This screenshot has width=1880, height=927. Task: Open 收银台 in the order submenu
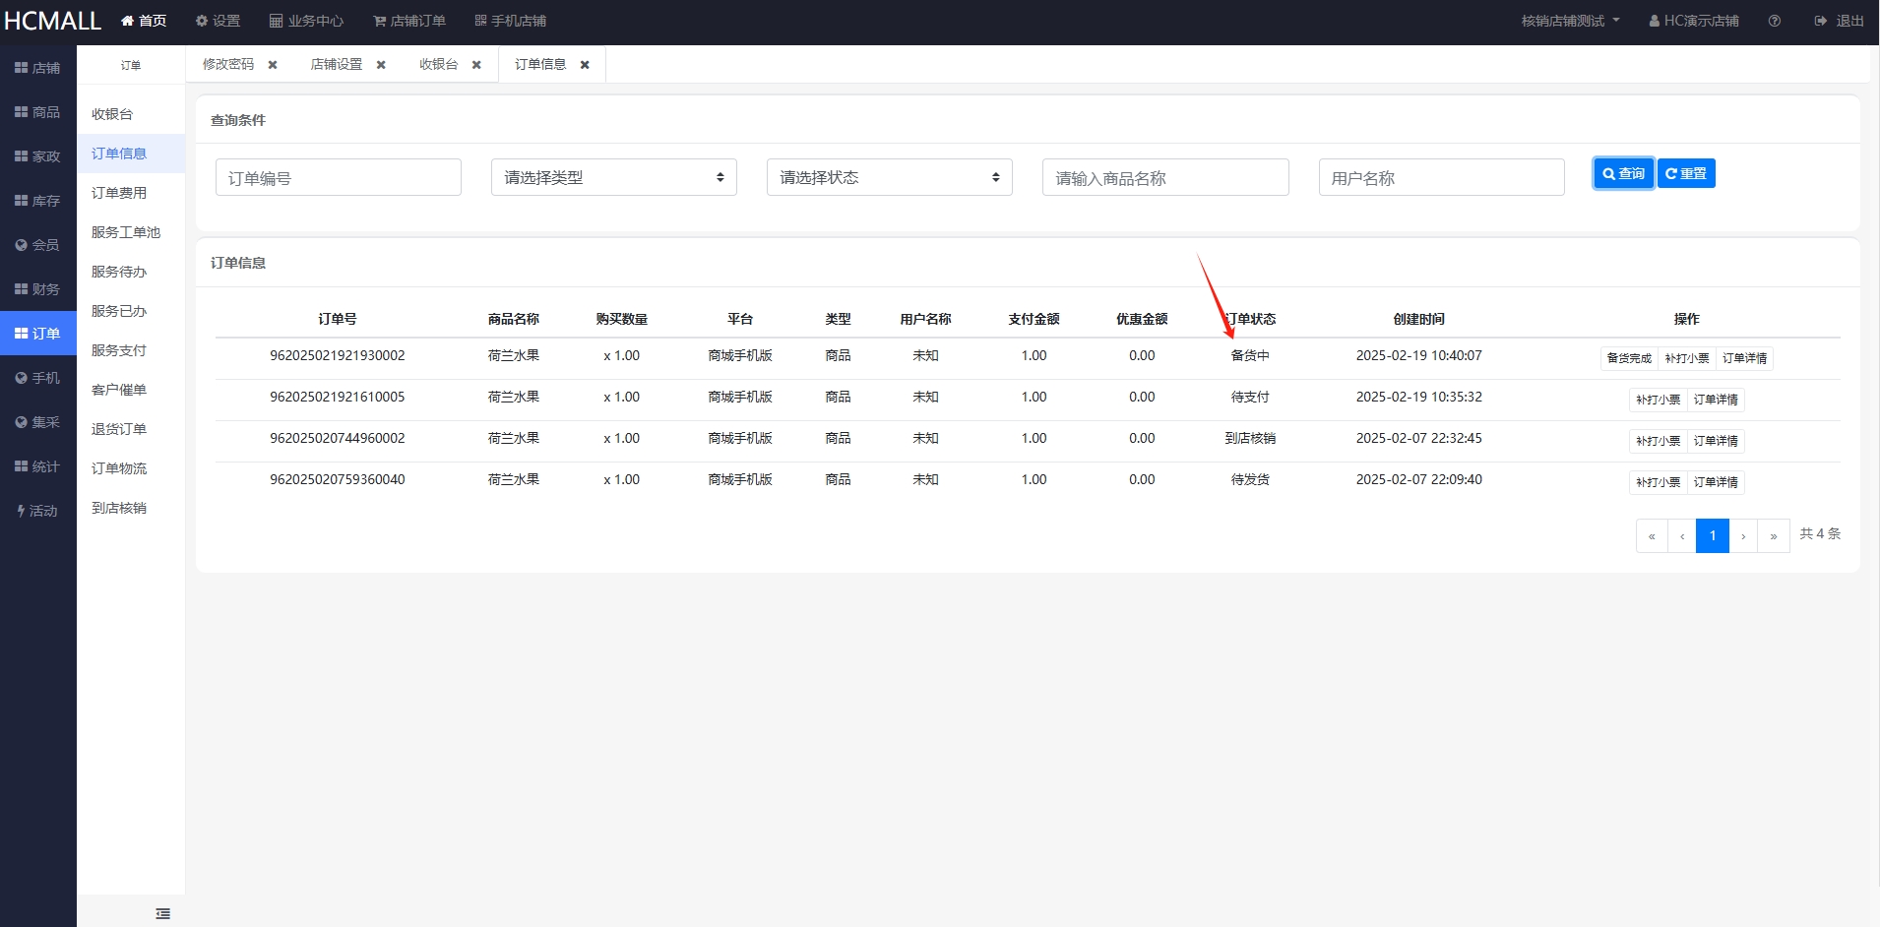click(x=131, y=114)
